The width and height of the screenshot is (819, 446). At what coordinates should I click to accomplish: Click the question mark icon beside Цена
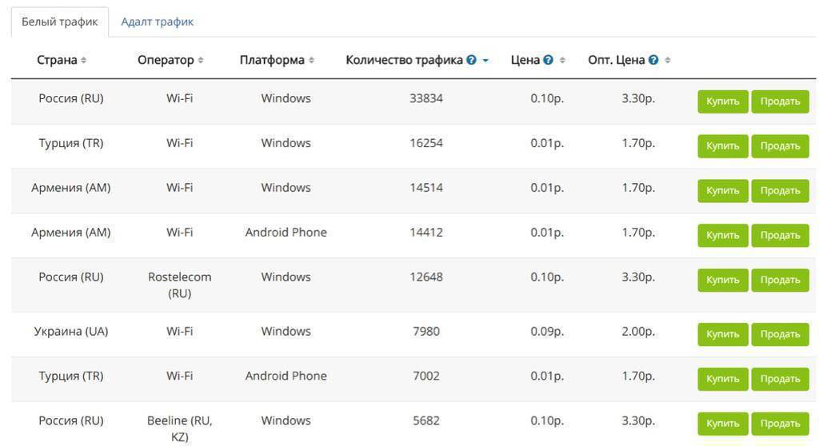[548, 60]
